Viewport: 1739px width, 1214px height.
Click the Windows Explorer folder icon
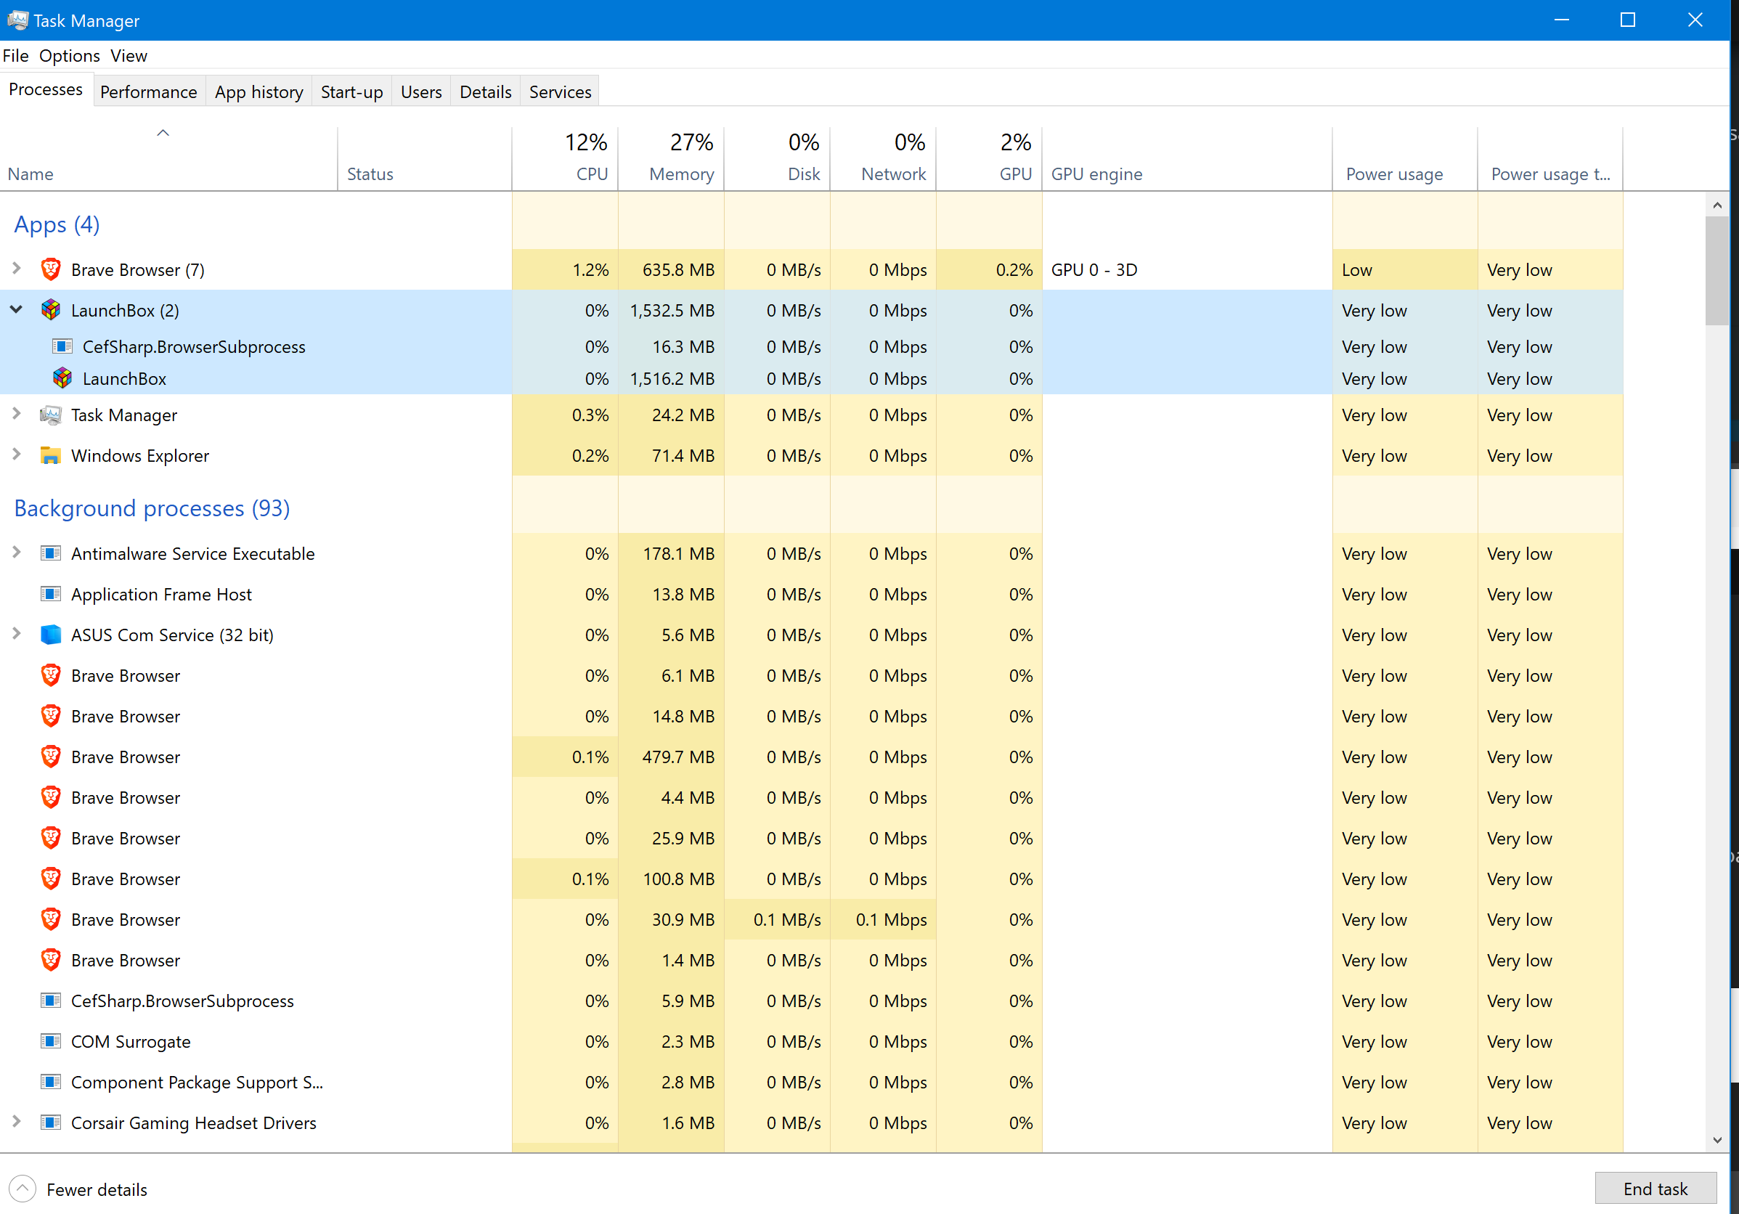point(51,455)
